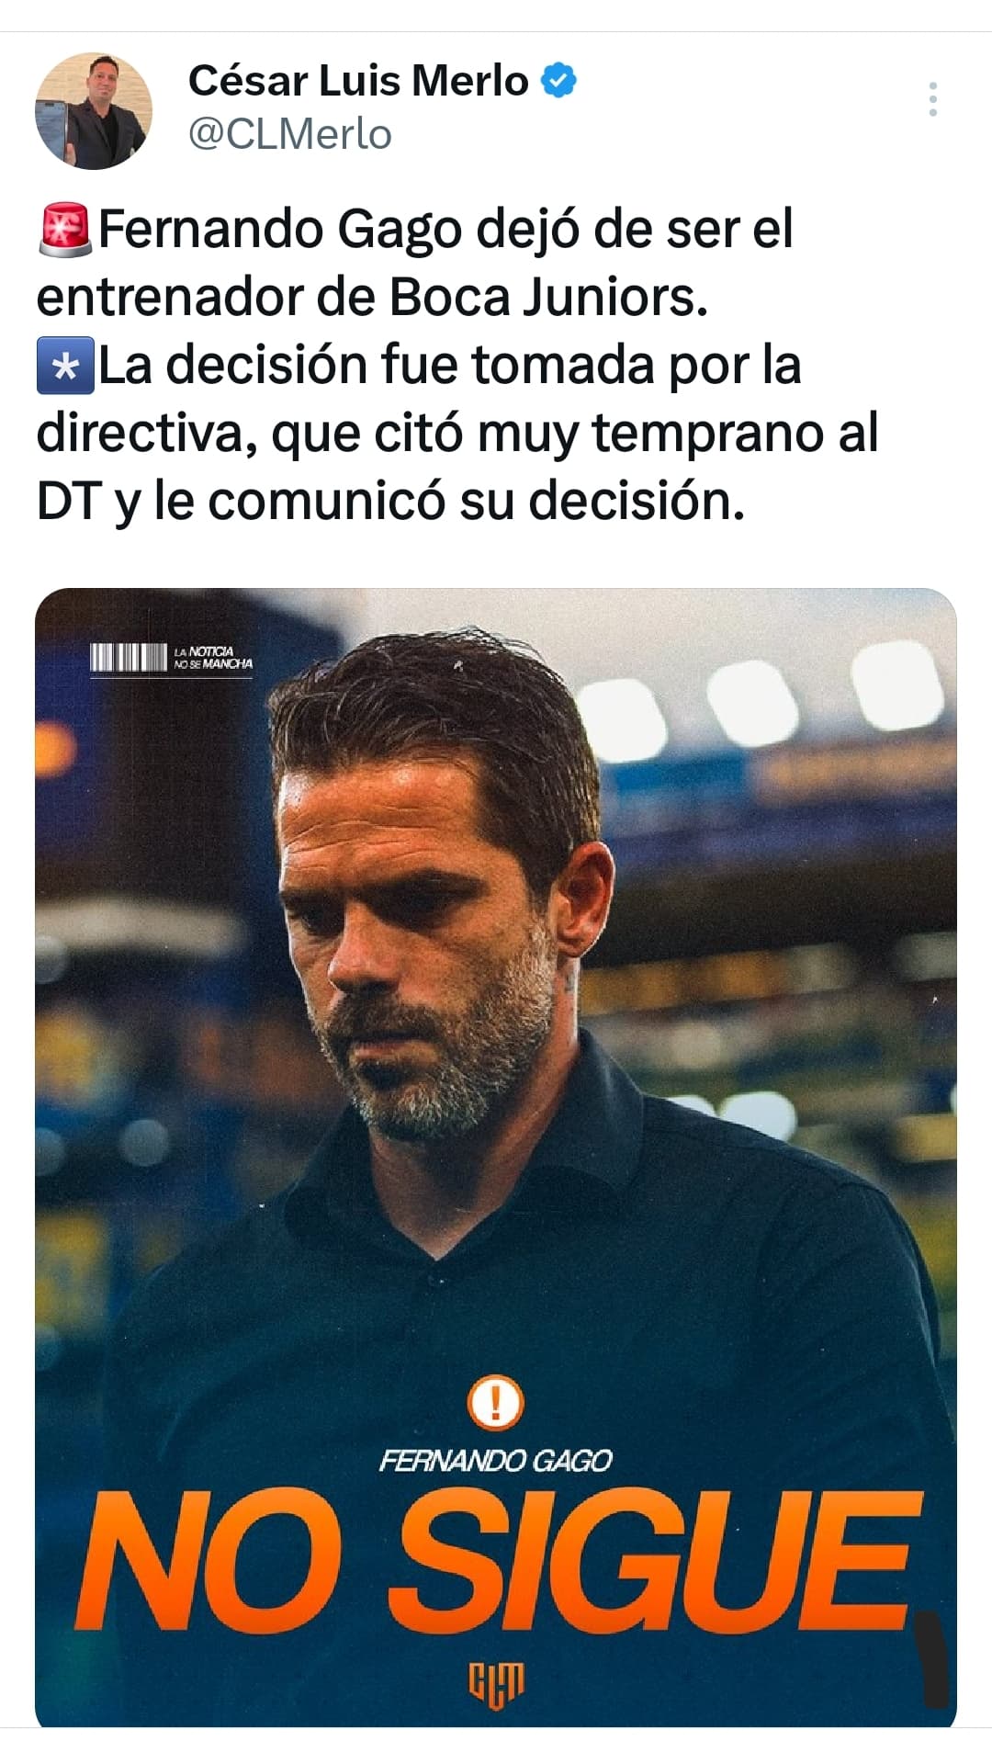Tap the line starting with 'directiva, que citó'

point(457,434)
